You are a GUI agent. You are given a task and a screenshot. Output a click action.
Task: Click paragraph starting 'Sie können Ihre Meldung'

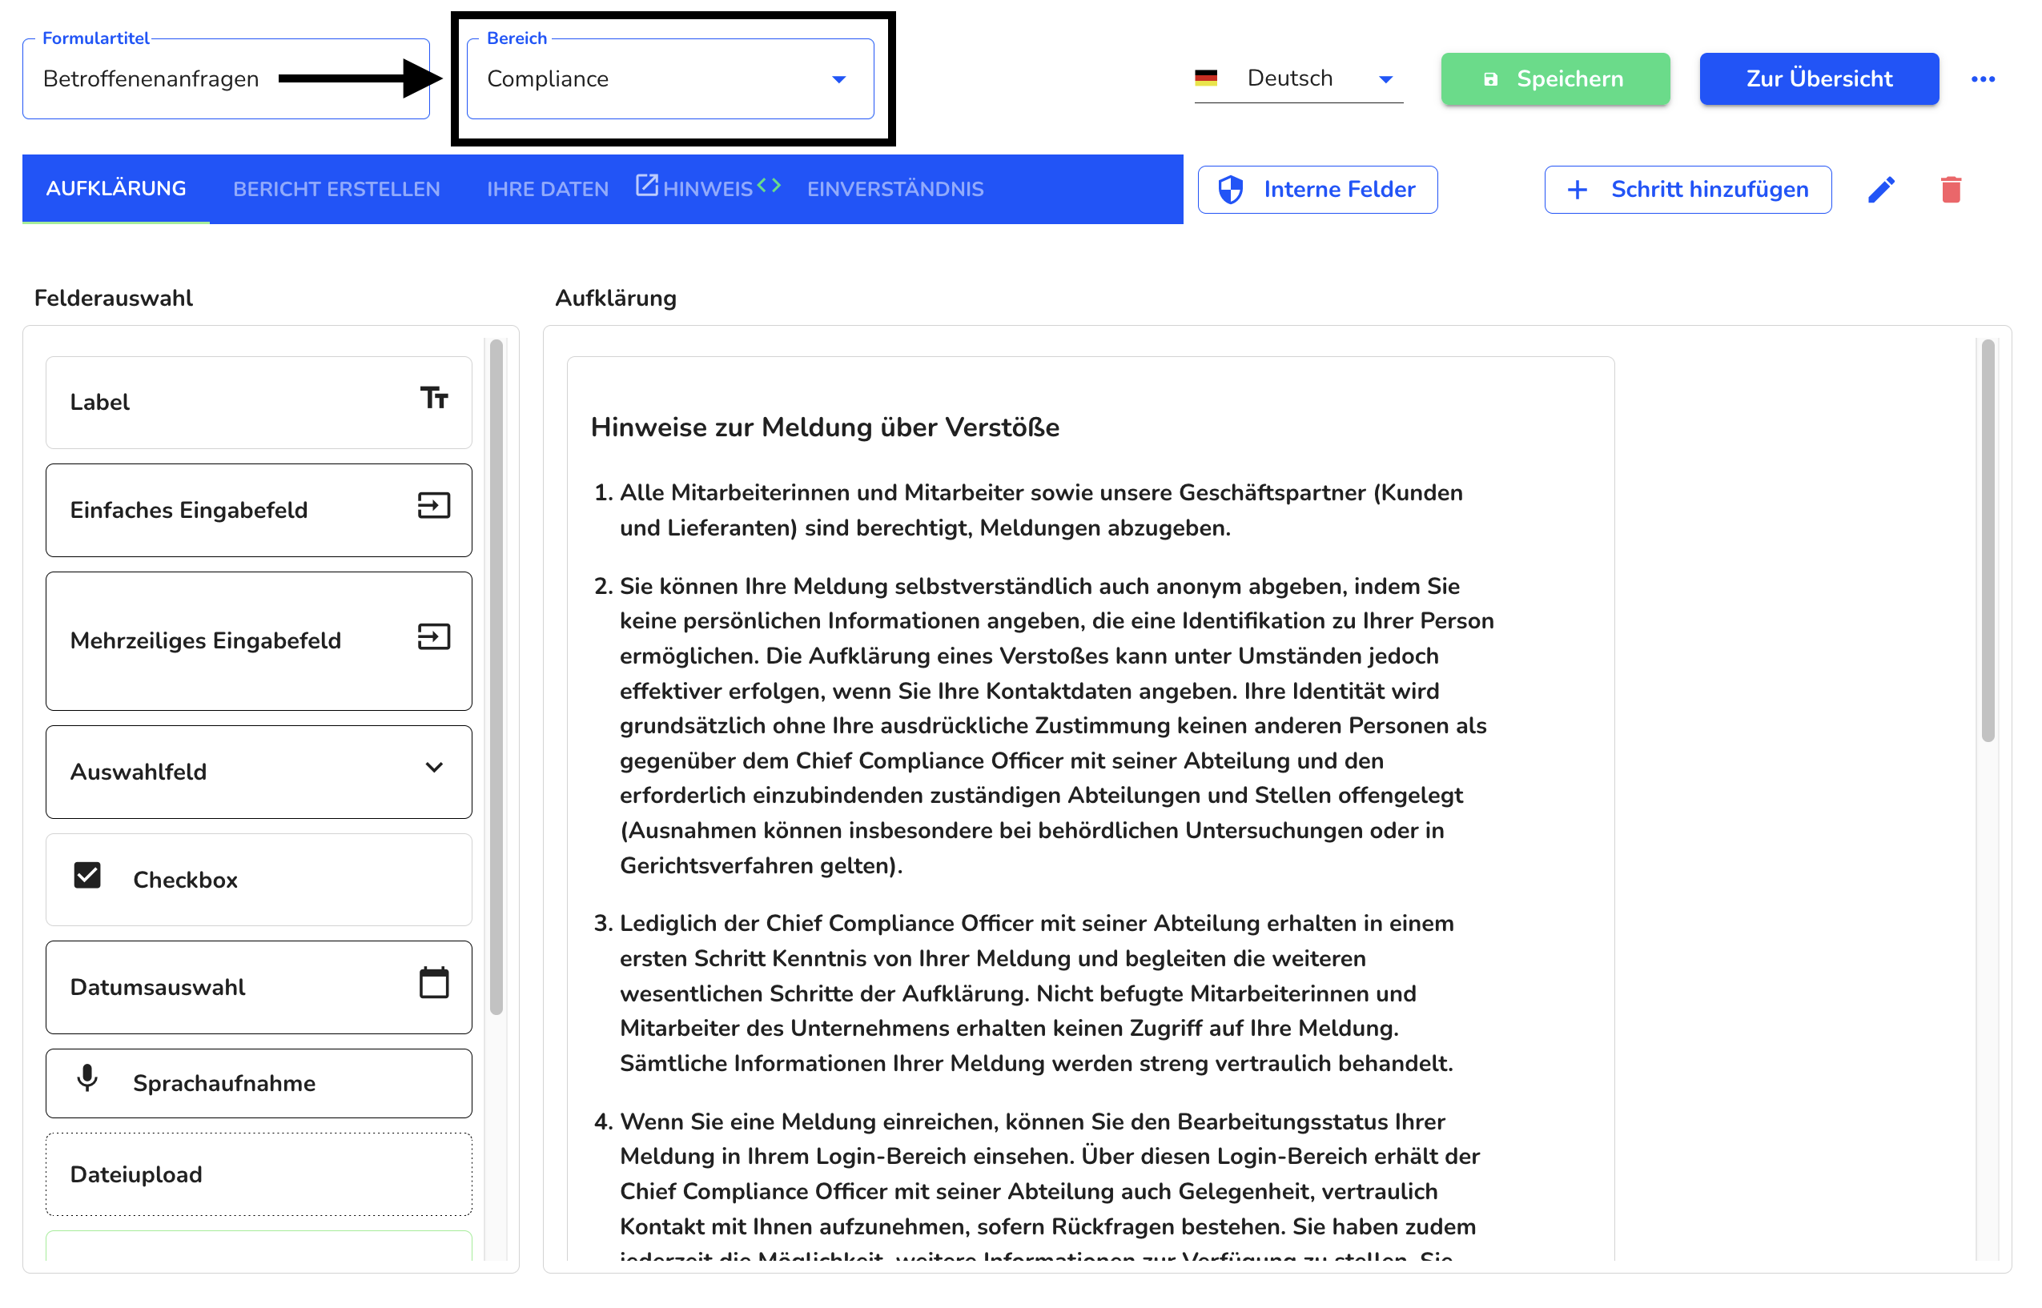[1057, 726]
